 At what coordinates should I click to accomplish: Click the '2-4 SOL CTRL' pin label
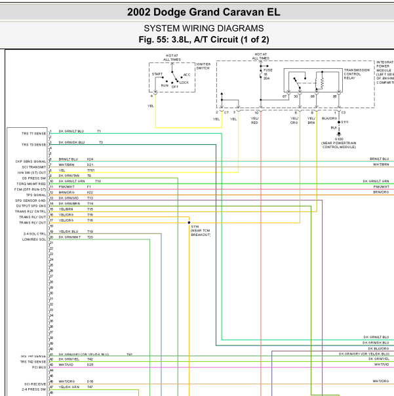tap(35, 234)
